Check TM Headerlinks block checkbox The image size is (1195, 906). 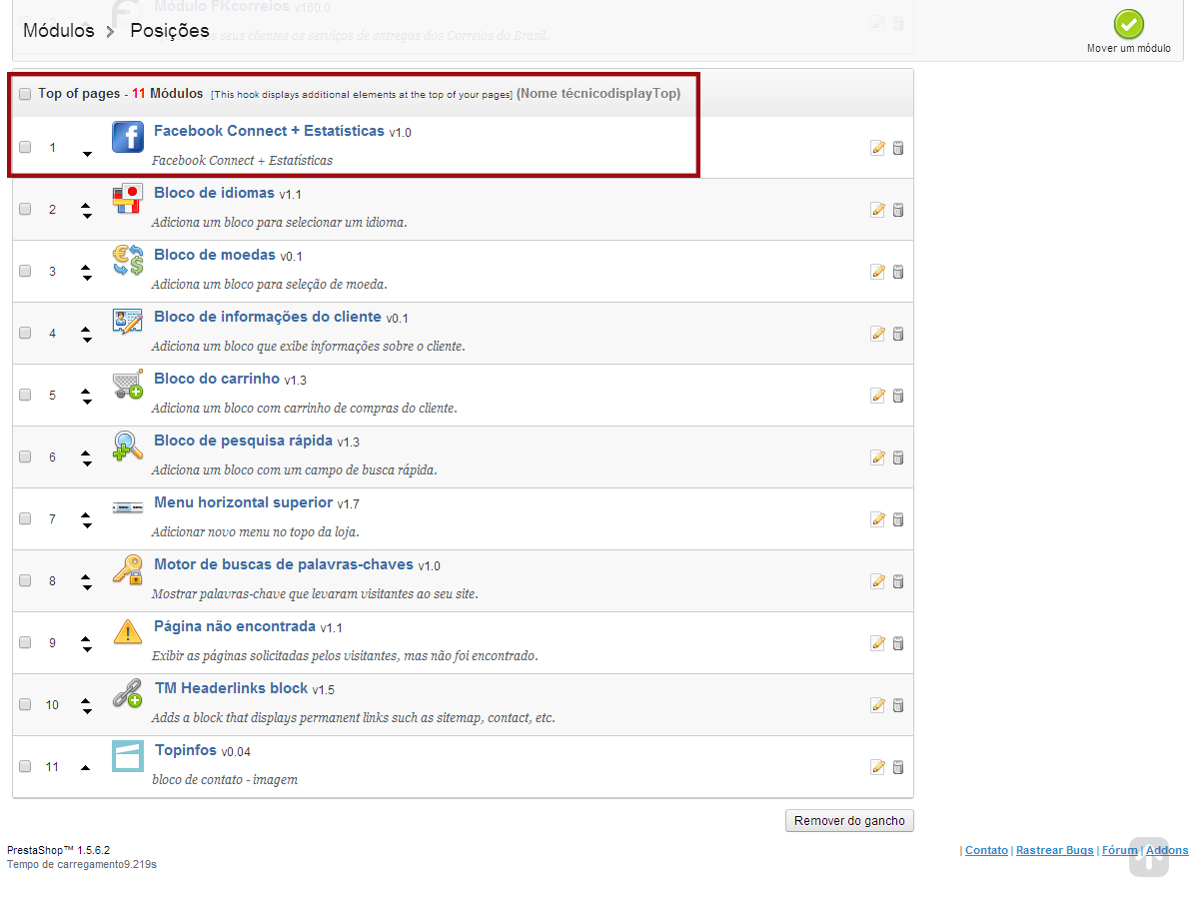coord(25,704)
